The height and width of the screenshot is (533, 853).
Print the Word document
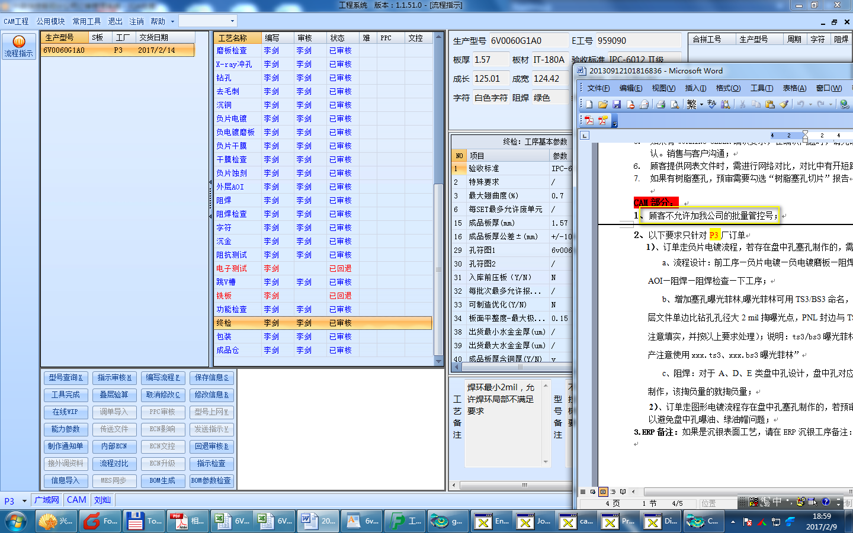click(660, 104)
